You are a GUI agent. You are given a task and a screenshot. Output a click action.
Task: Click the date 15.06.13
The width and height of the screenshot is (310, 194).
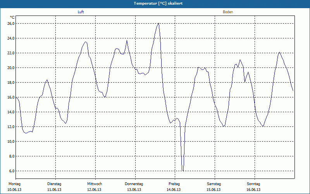(214, 190)
